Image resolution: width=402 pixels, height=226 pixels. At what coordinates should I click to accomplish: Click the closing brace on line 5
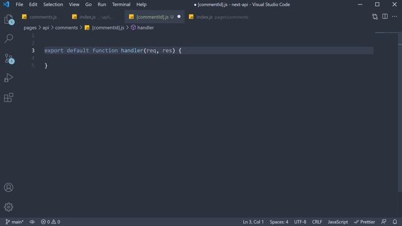(46, 66)
